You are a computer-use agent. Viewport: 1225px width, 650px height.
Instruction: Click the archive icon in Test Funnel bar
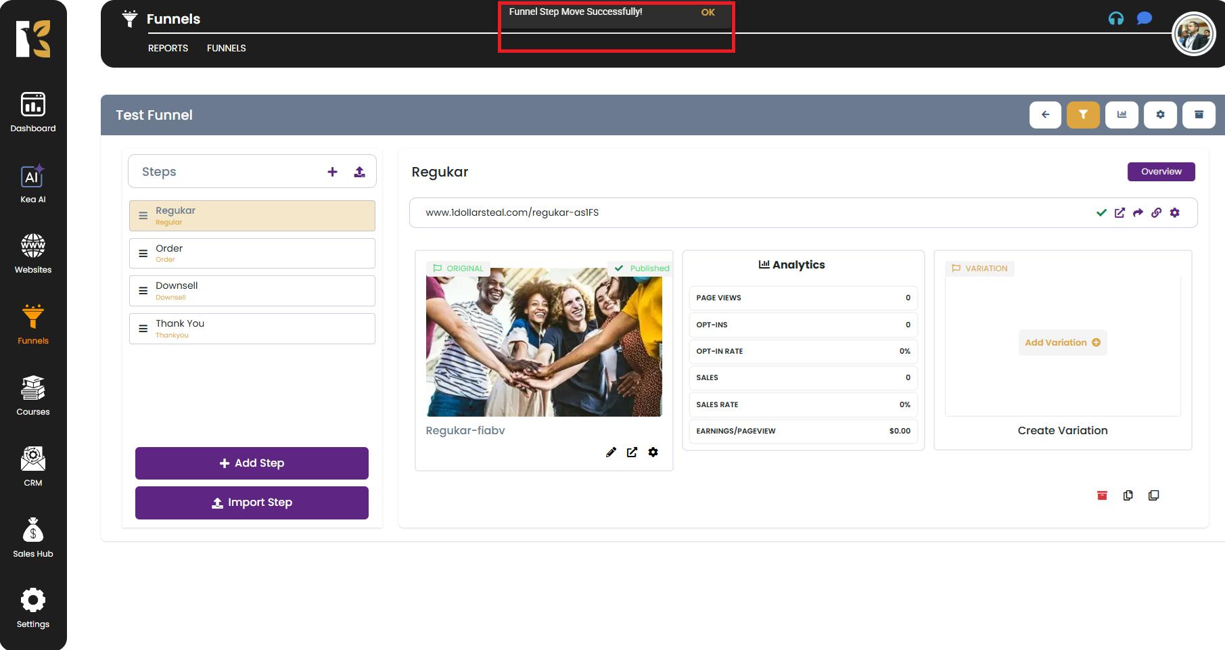1199,115
